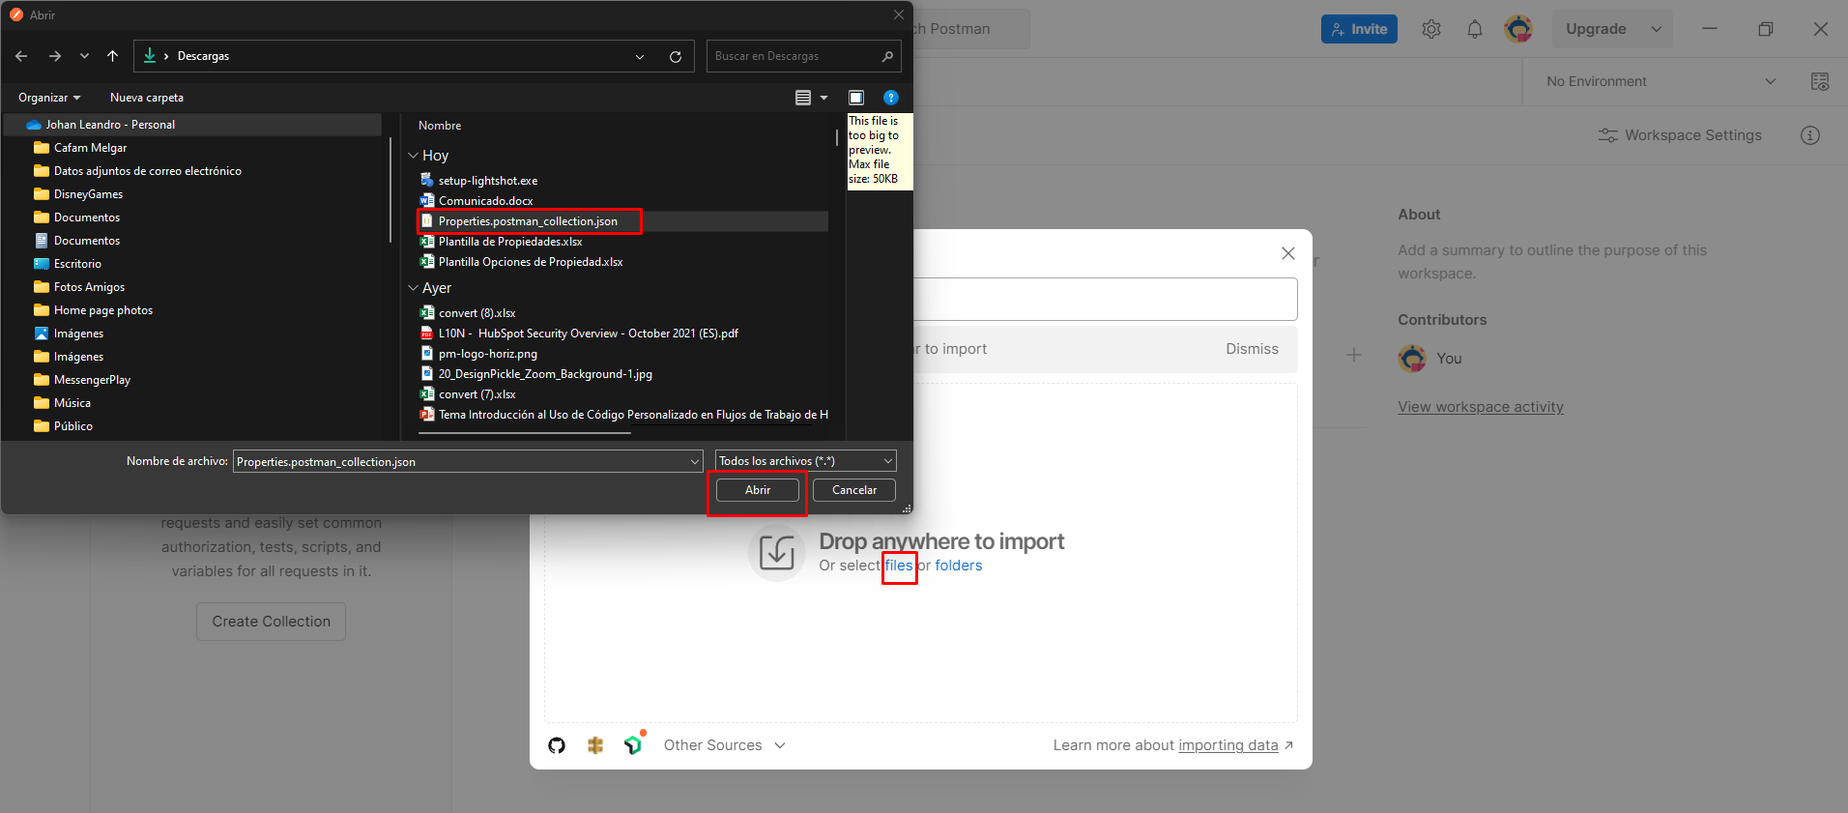The width and height of the screenshot is (1848, 813).
Task: Go back in the Abrir file dialog
Action: 21,56
